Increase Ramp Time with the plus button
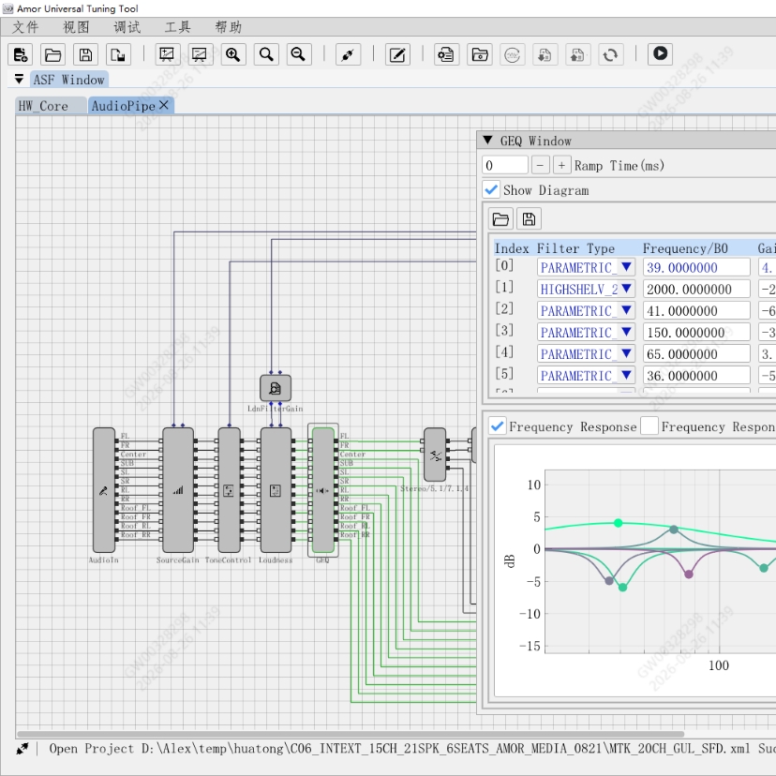 (561, 165)
